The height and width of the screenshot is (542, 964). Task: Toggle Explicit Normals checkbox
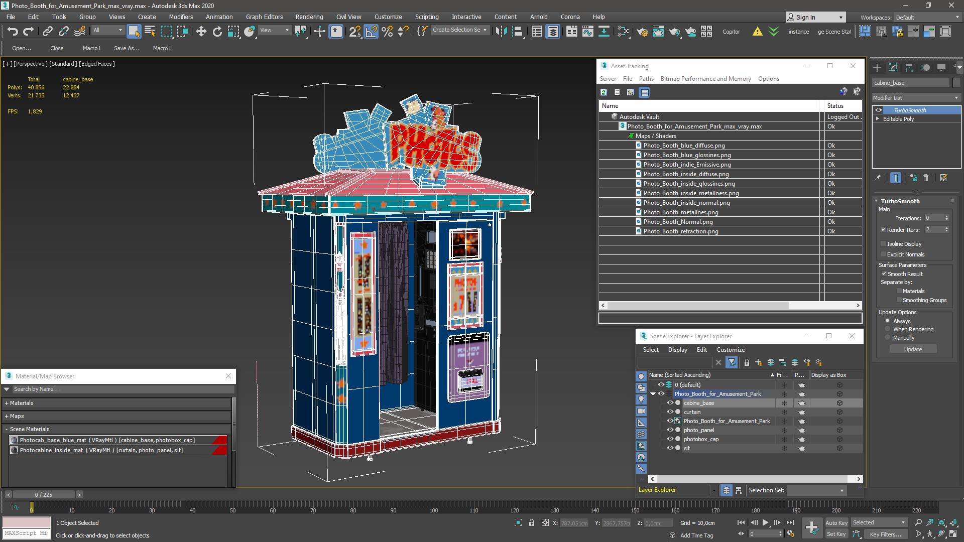pos(884,254)
